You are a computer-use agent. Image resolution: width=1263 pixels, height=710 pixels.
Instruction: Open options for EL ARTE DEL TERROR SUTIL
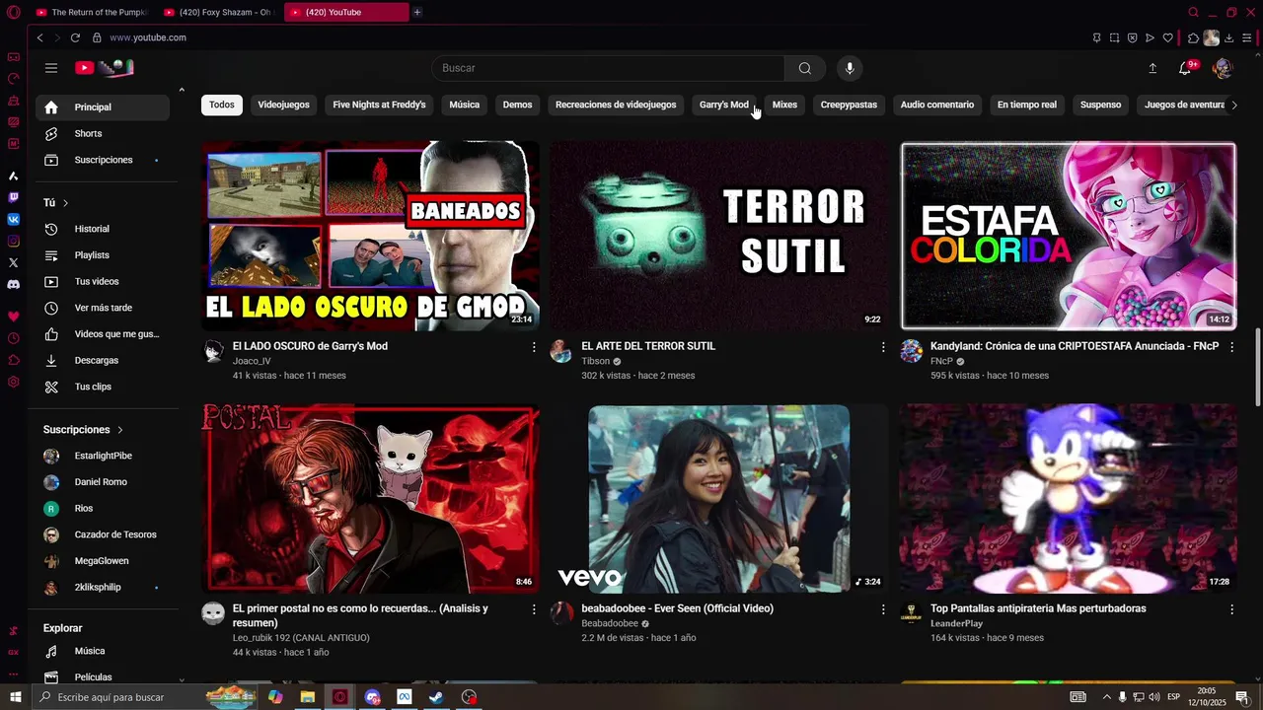[x=883, y=347]
